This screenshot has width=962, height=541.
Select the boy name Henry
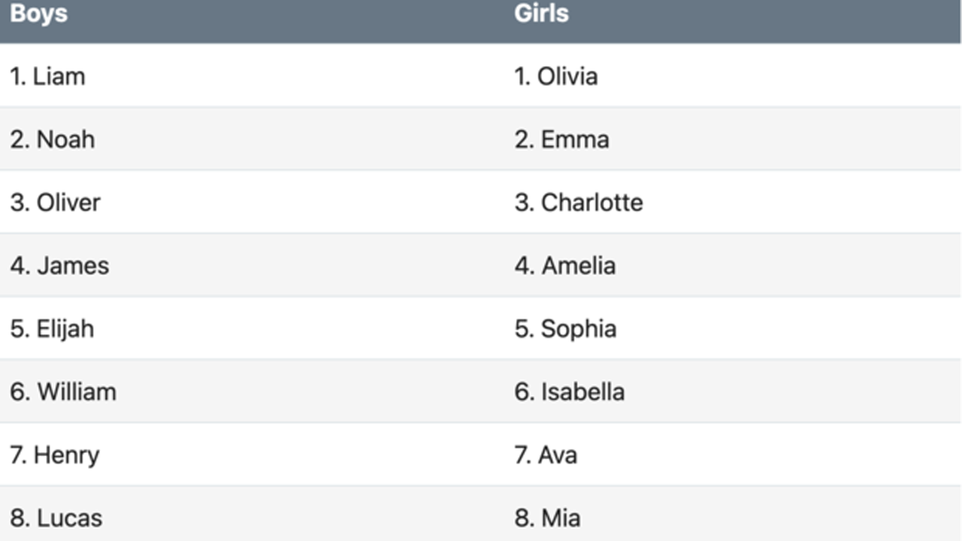coord(66,455)
